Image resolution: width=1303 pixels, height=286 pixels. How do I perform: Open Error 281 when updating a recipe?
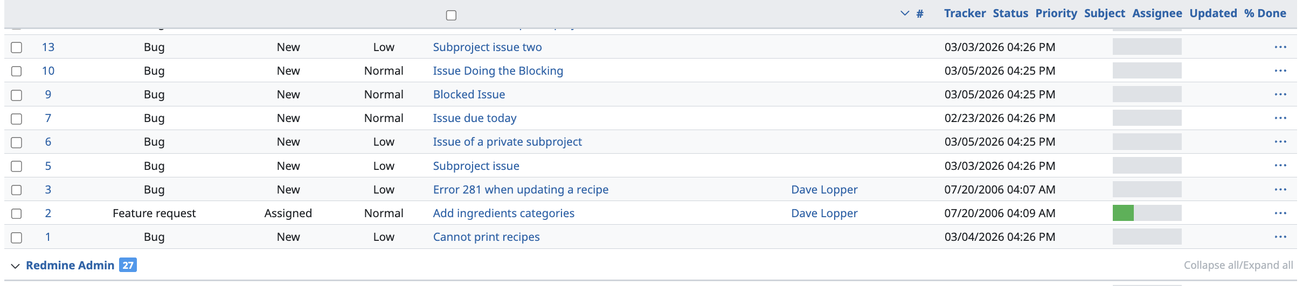pyautogui.click(x=521, y=190)
